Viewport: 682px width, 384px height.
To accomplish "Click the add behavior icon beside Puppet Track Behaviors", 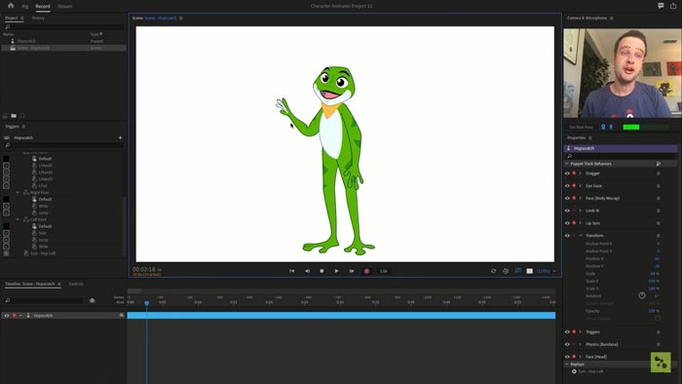I will 658,164.
